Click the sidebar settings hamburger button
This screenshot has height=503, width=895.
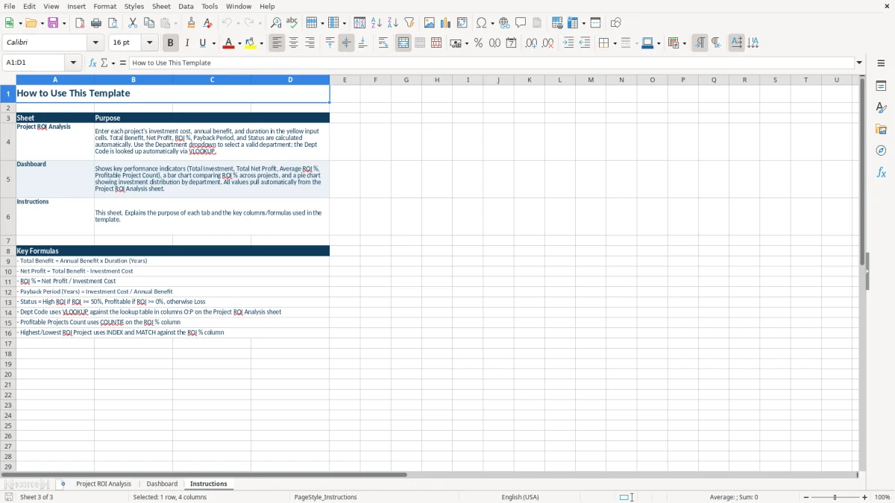(881, 63)
